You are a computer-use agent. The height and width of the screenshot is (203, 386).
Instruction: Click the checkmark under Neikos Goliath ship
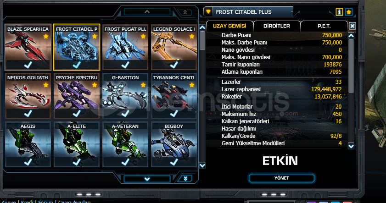point(28,113)
